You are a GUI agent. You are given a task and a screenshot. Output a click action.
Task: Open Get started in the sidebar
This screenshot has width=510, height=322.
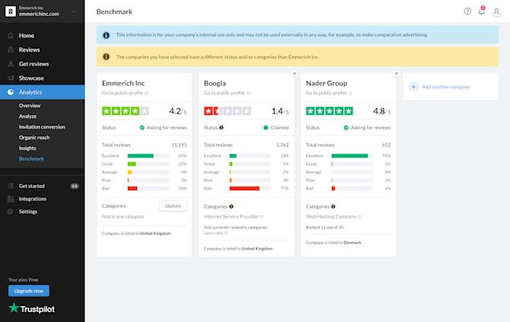(31, 186)
